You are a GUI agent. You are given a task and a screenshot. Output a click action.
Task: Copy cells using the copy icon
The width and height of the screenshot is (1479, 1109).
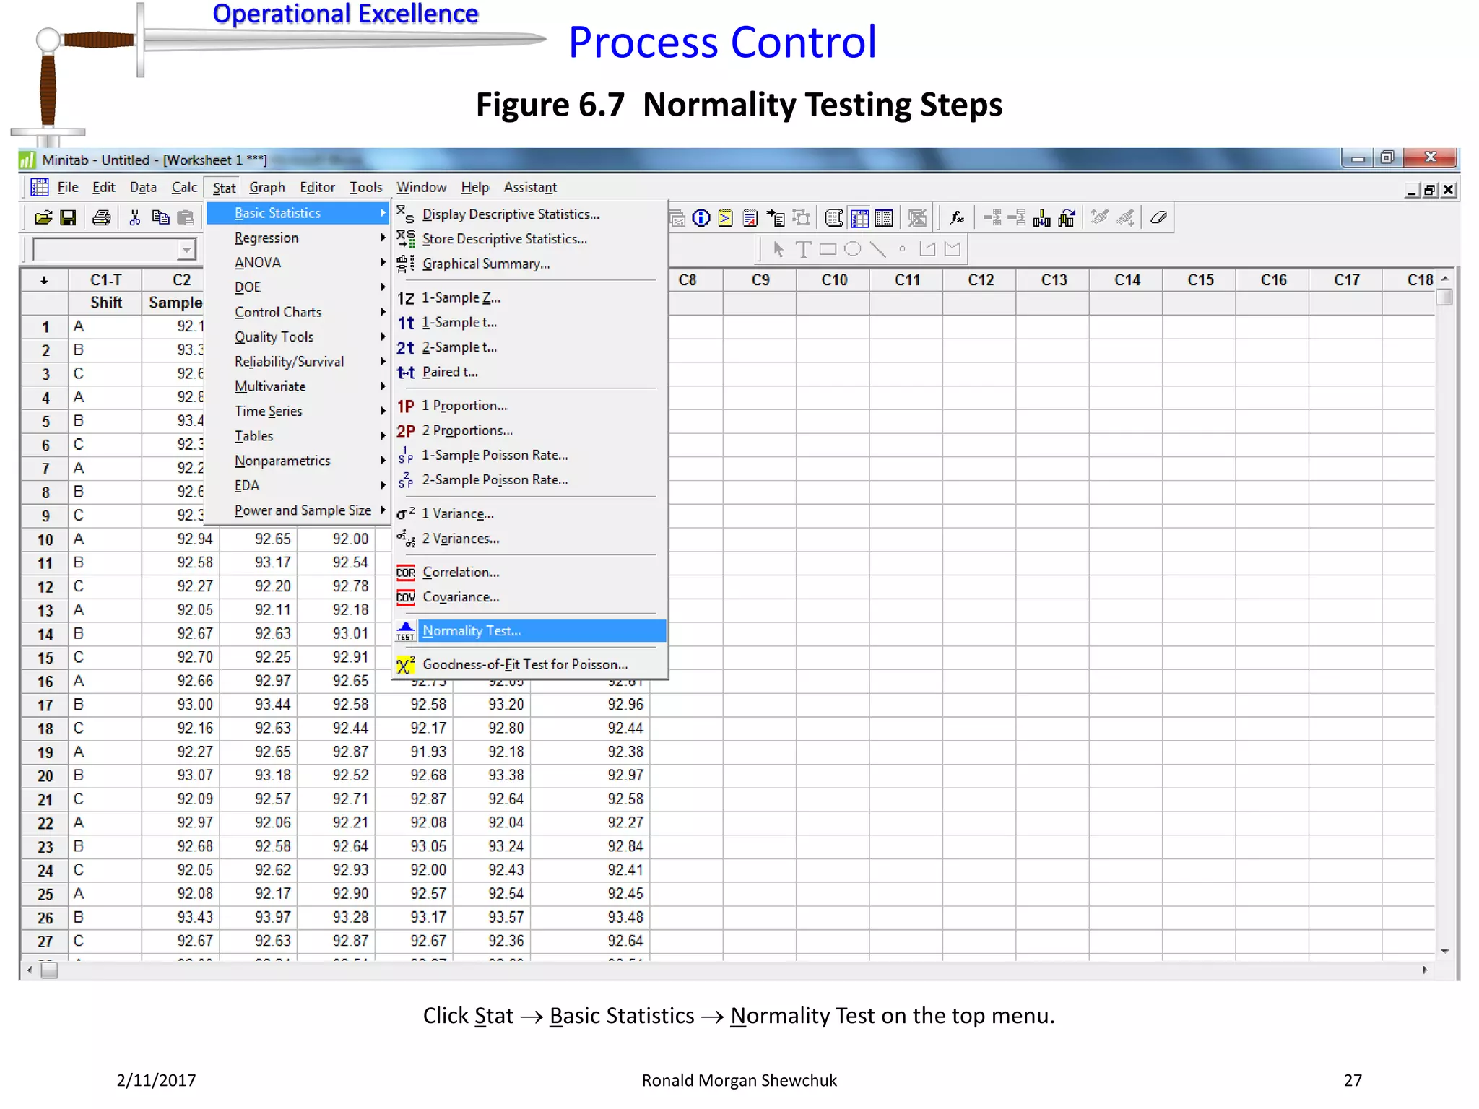[160, 217]
